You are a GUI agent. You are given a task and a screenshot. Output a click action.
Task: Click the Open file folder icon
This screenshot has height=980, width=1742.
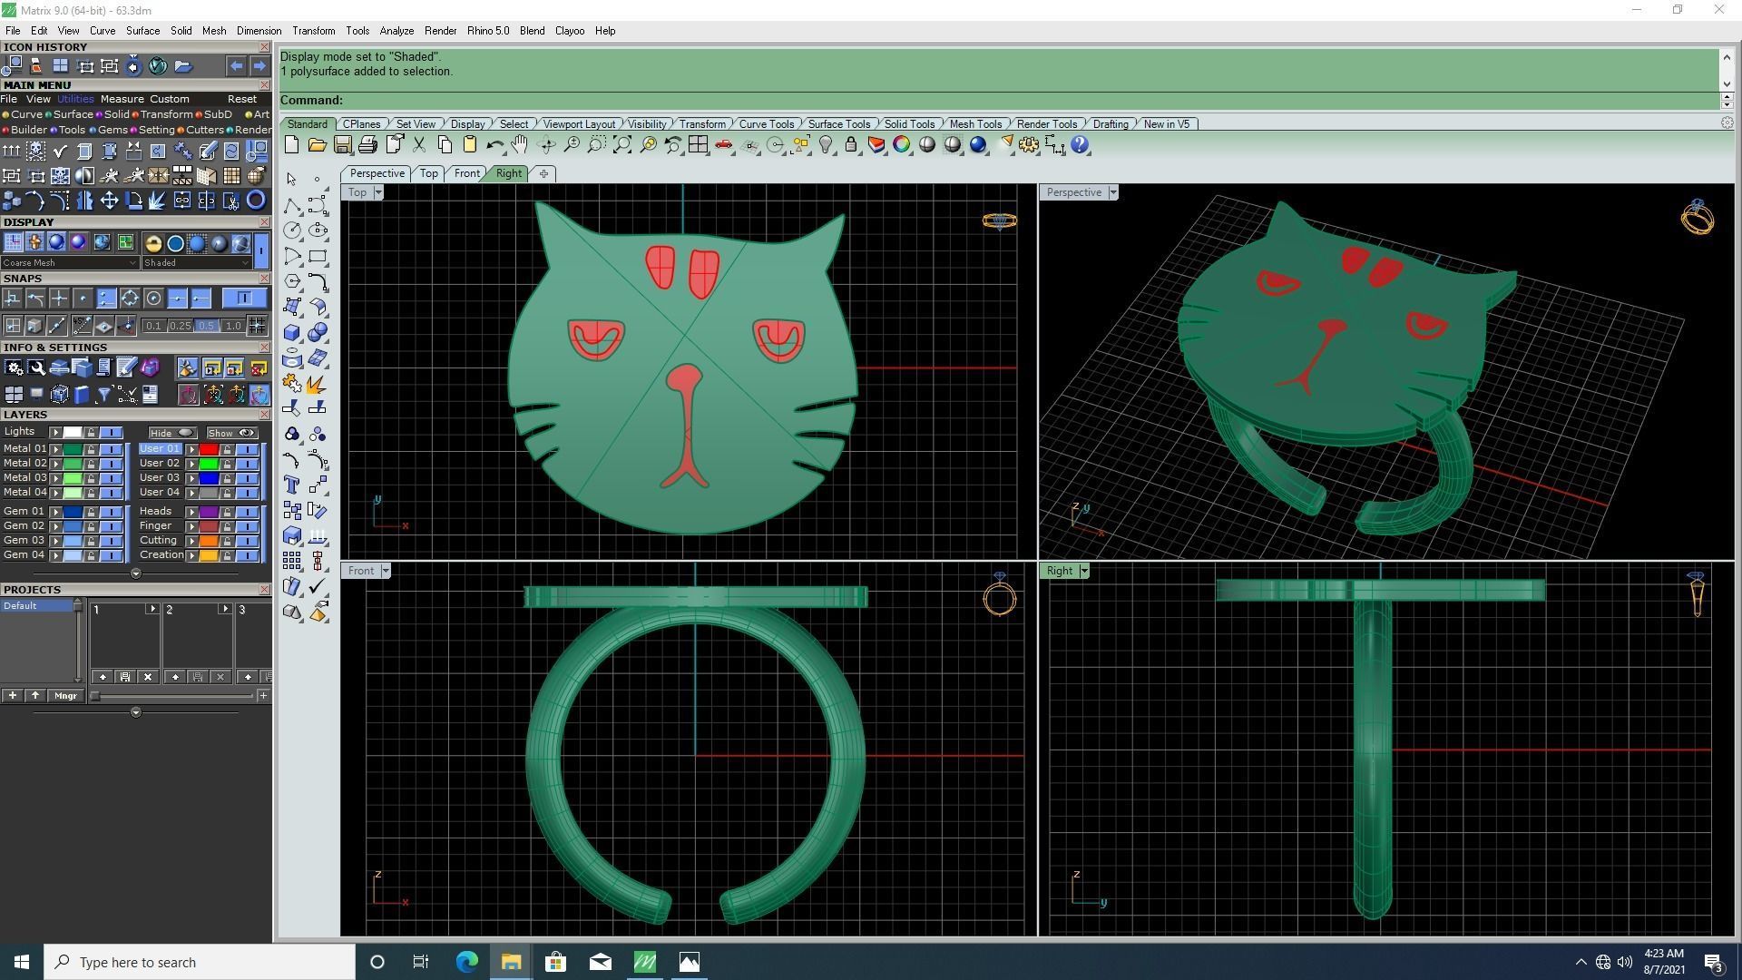click(317, 145)
